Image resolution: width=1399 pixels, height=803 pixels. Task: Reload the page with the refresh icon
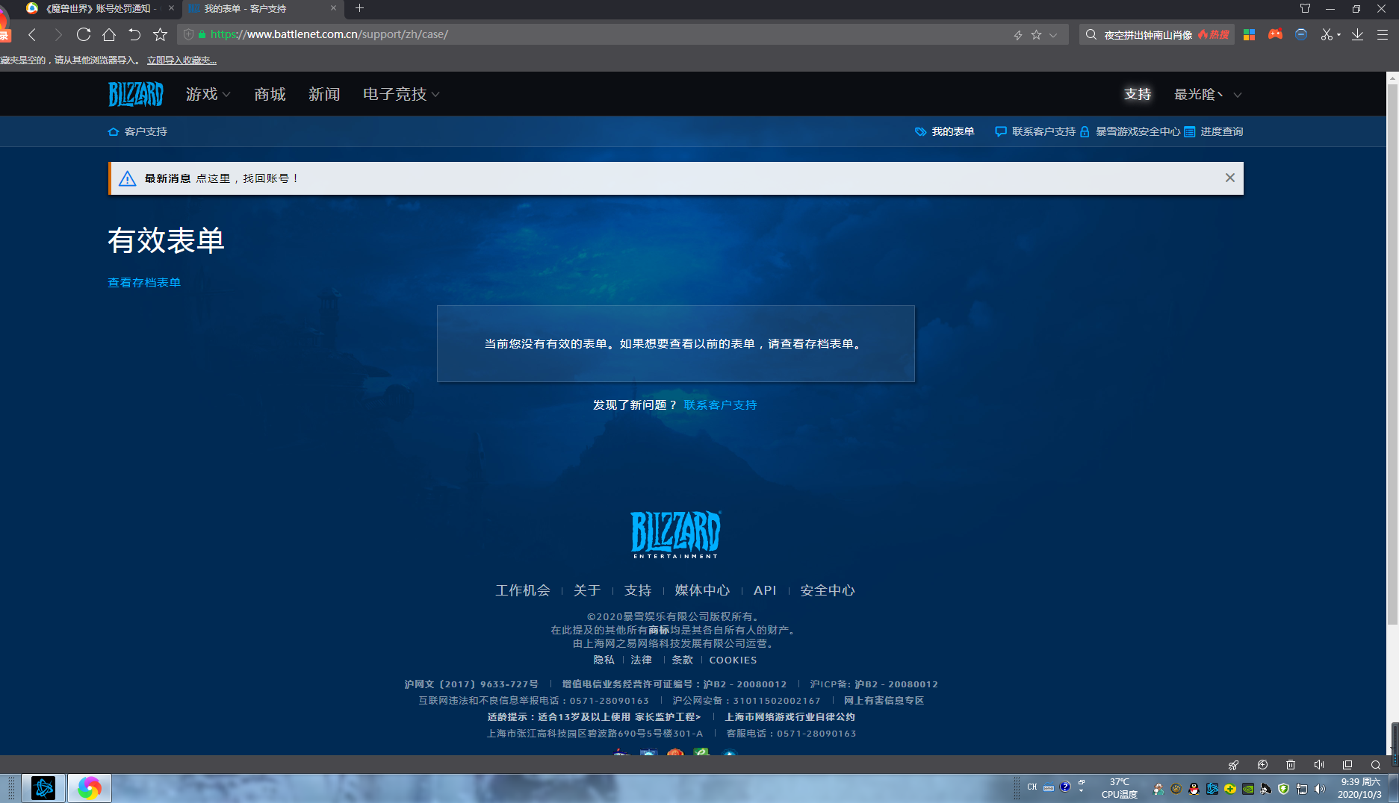click(84, 34)
